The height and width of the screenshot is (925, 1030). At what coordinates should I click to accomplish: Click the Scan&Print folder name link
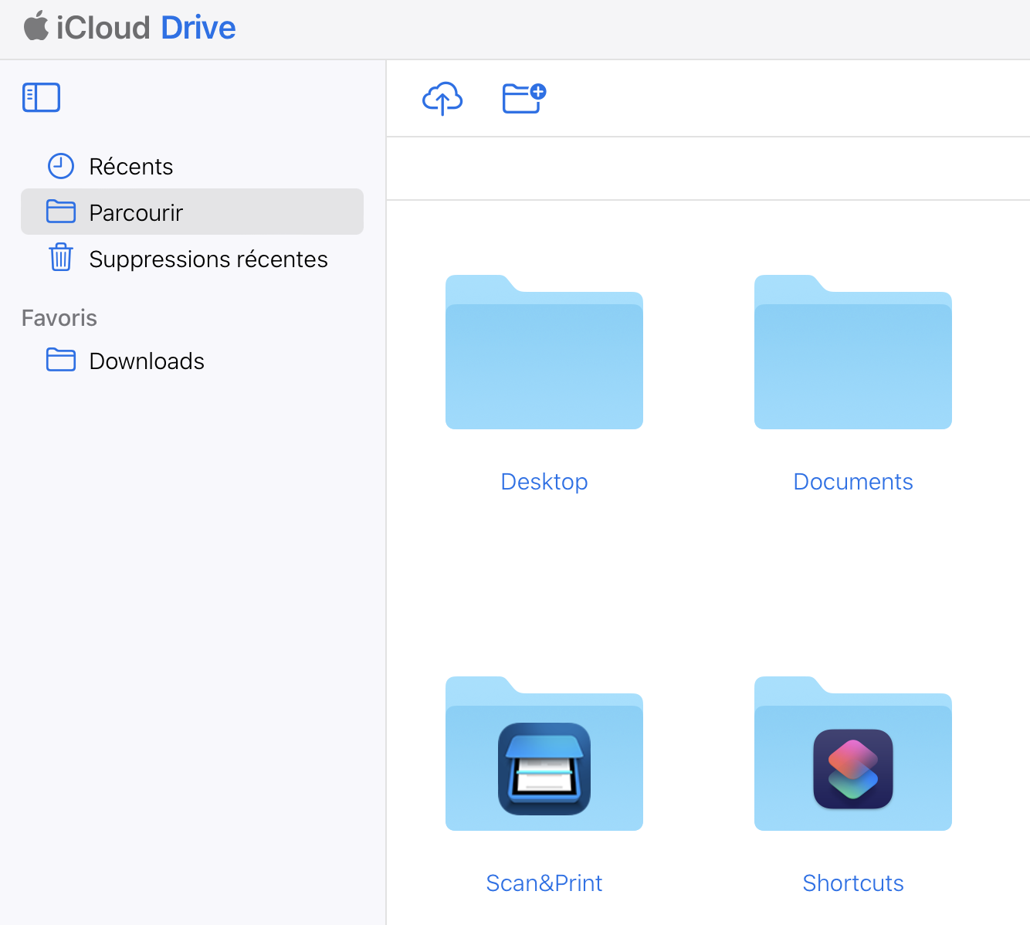pos(544,883)
